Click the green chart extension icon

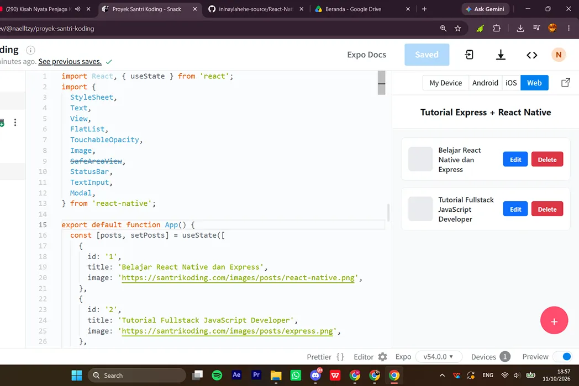[480, 28]
